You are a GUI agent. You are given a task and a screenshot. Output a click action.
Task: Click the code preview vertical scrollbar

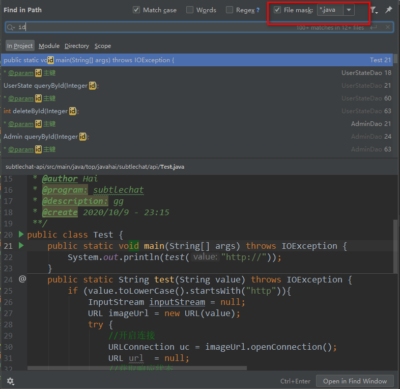(395, 247)
